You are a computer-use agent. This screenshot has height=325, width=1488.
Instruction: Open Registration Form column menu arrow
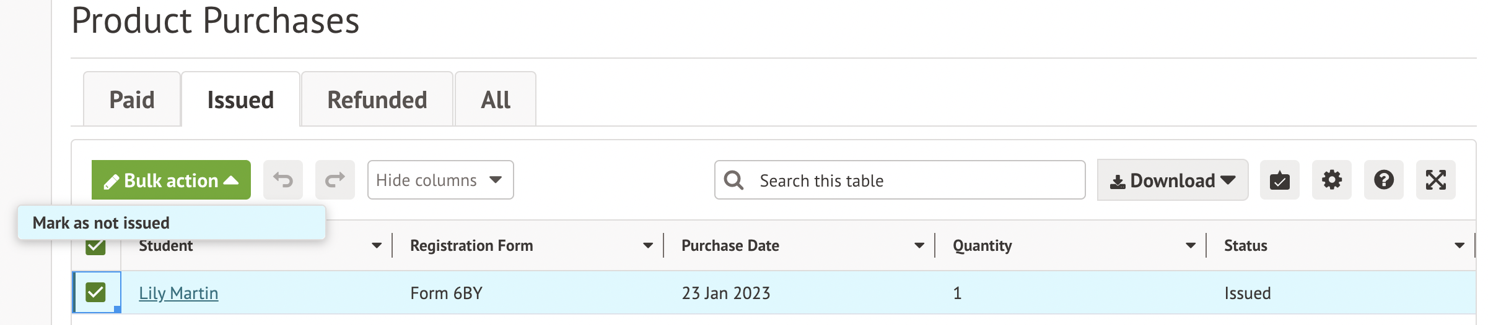point(647,246)
